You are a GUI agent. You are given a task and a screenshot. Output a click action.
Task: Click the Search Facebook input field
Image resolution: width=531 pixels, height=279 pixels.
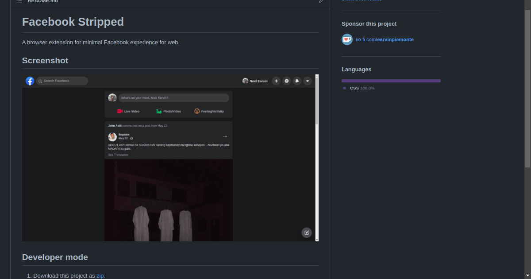pos(62,81)
